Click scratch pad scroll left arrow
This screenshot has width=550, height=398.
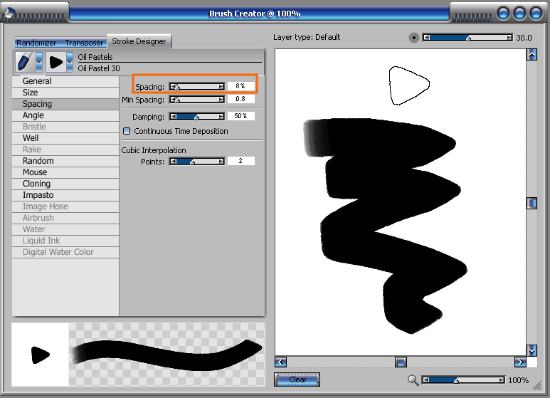280,362
